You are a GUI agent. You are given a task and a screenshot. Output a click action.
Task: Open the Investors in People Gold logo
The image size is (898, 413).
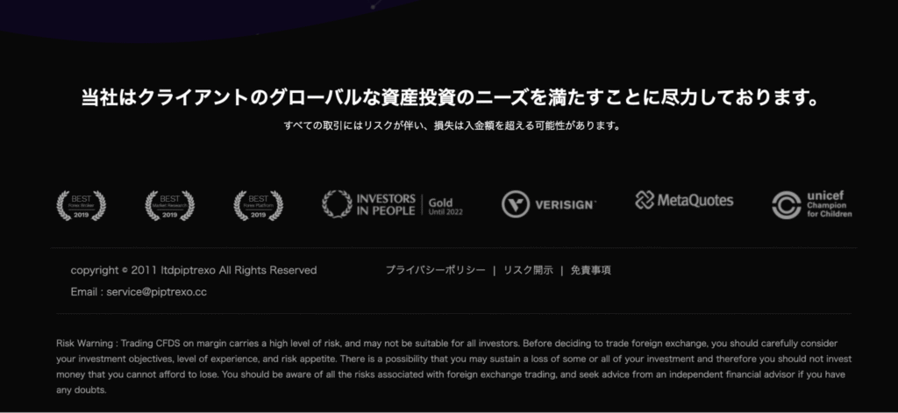[392, 204]
